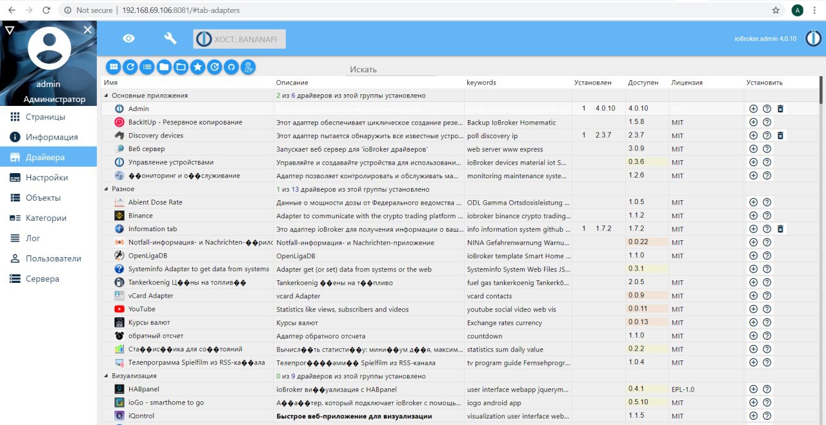
Task: Click the browser address bar URL
Action: point(180,10)
